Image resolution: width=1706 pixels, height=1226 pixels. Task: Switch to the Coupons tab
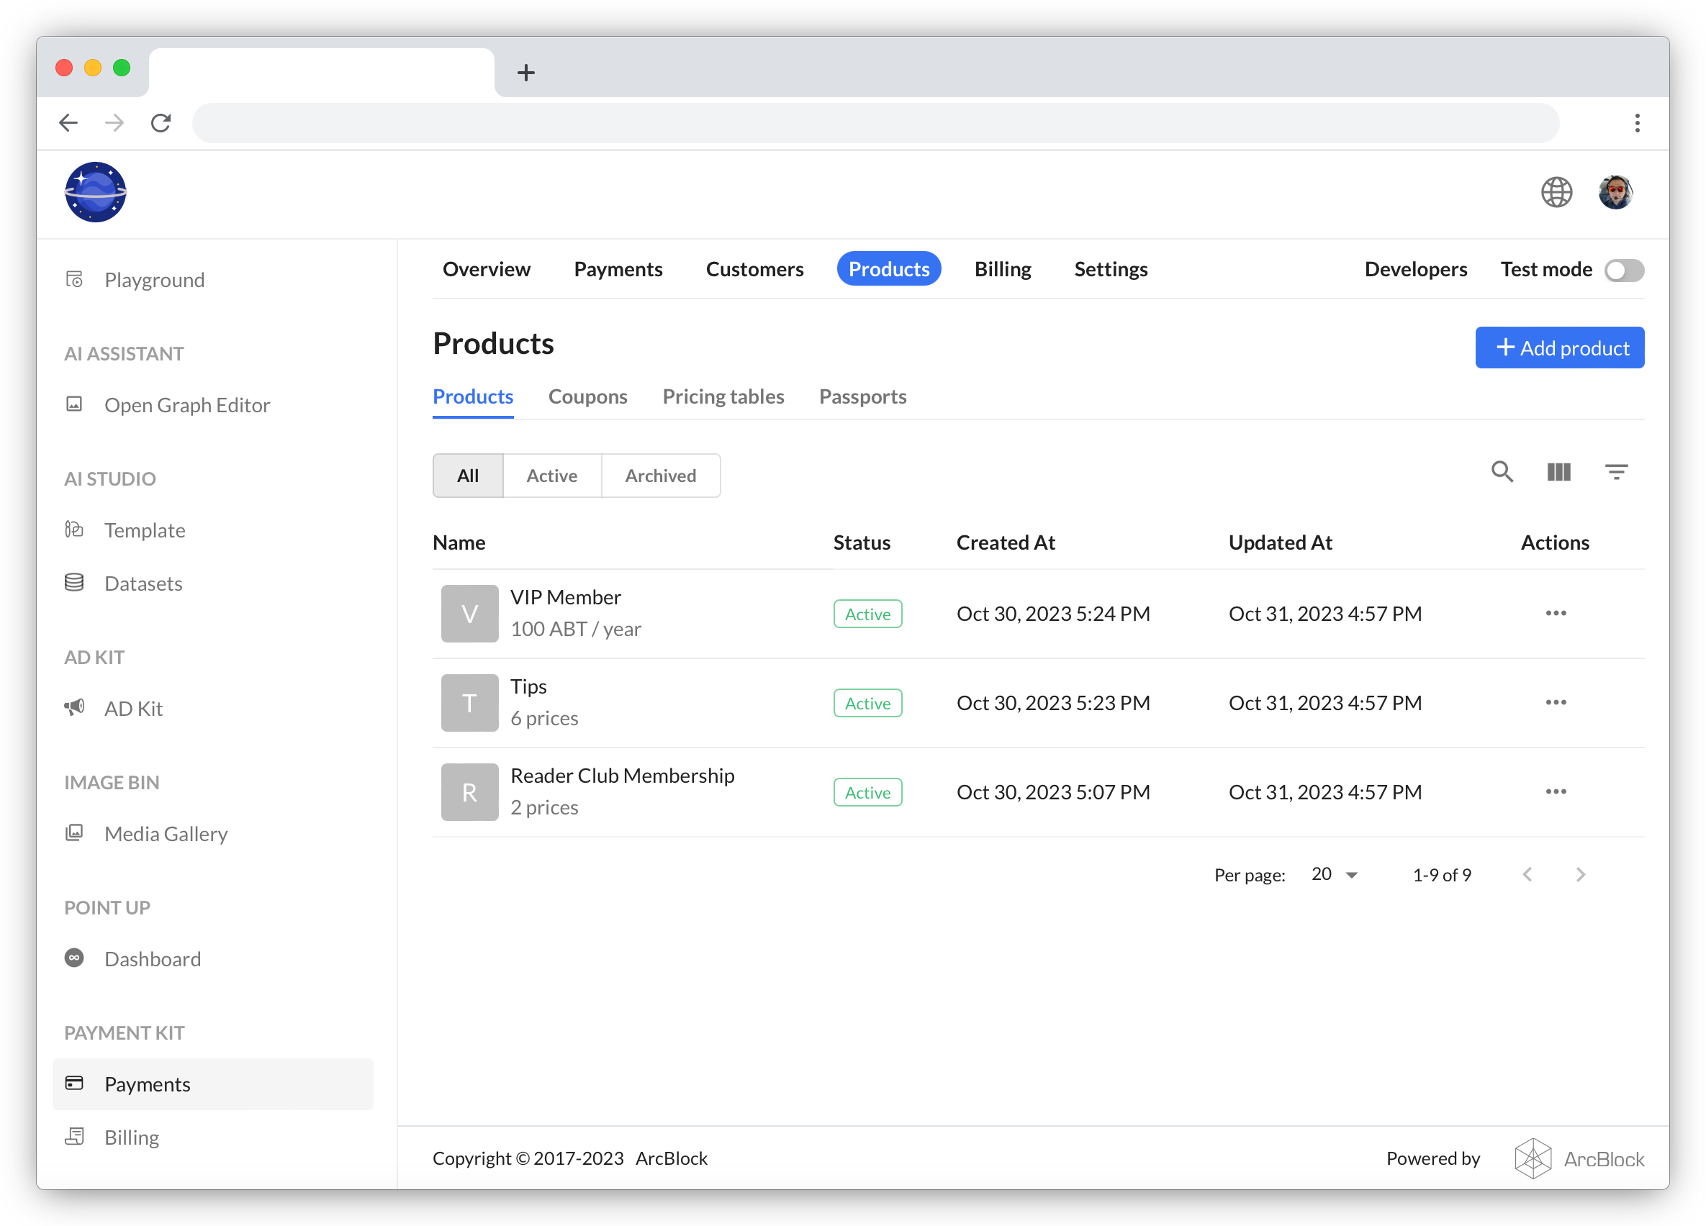tap(587, 396)
